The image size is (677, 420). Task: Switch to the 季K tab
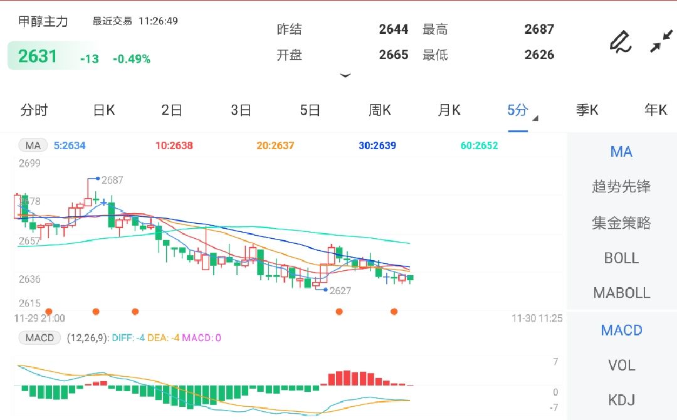587,110
